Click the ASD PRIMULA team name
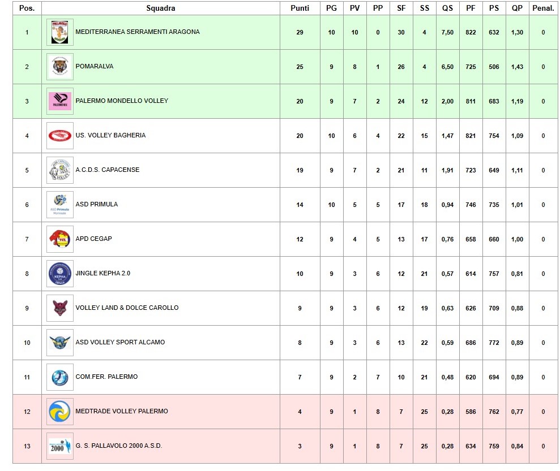Image resolution: width=560 pixels, height=471 pixels. [x=96, y=204]
